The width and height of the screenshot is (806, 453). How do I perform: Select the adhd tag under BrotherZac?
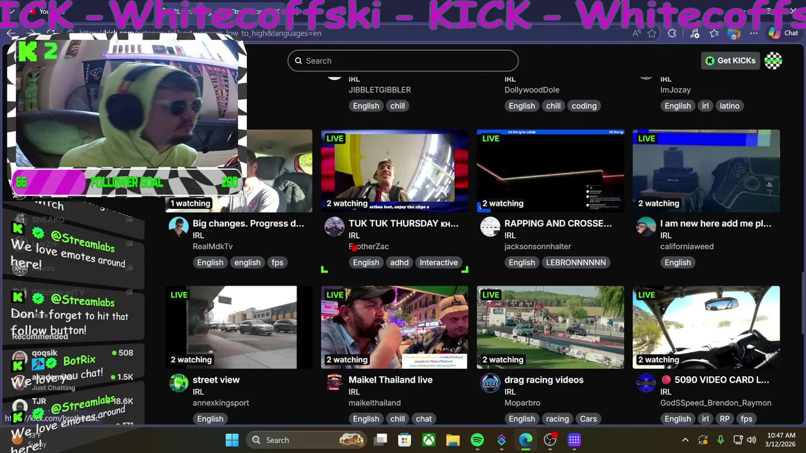click(x=399, y=262)
